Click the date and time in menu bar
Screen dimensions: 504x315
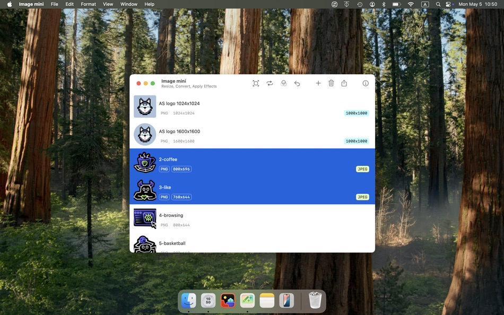[x=477, y=4]
